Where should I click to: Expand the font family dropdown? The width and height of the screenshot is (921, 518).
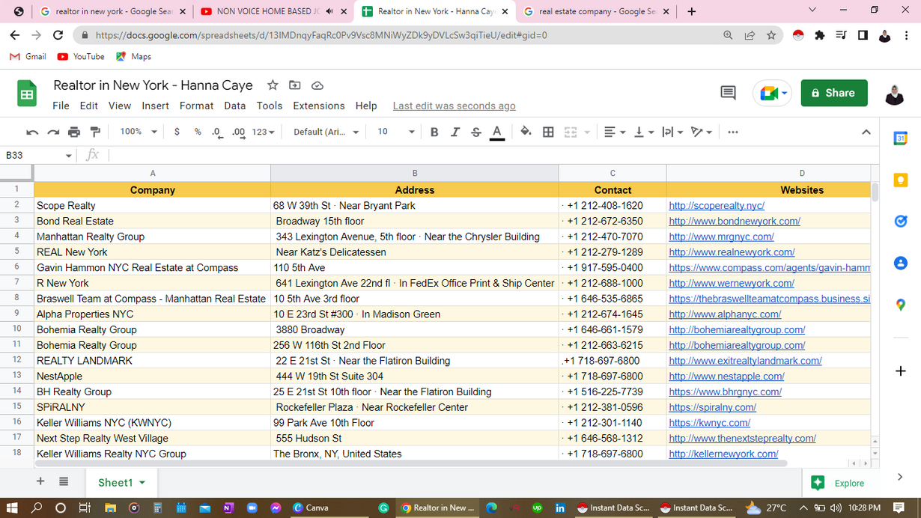coord(326,132)
